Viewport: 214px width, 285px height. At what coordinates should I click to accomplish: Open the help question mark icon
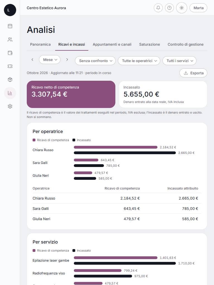tap(169, 8)
